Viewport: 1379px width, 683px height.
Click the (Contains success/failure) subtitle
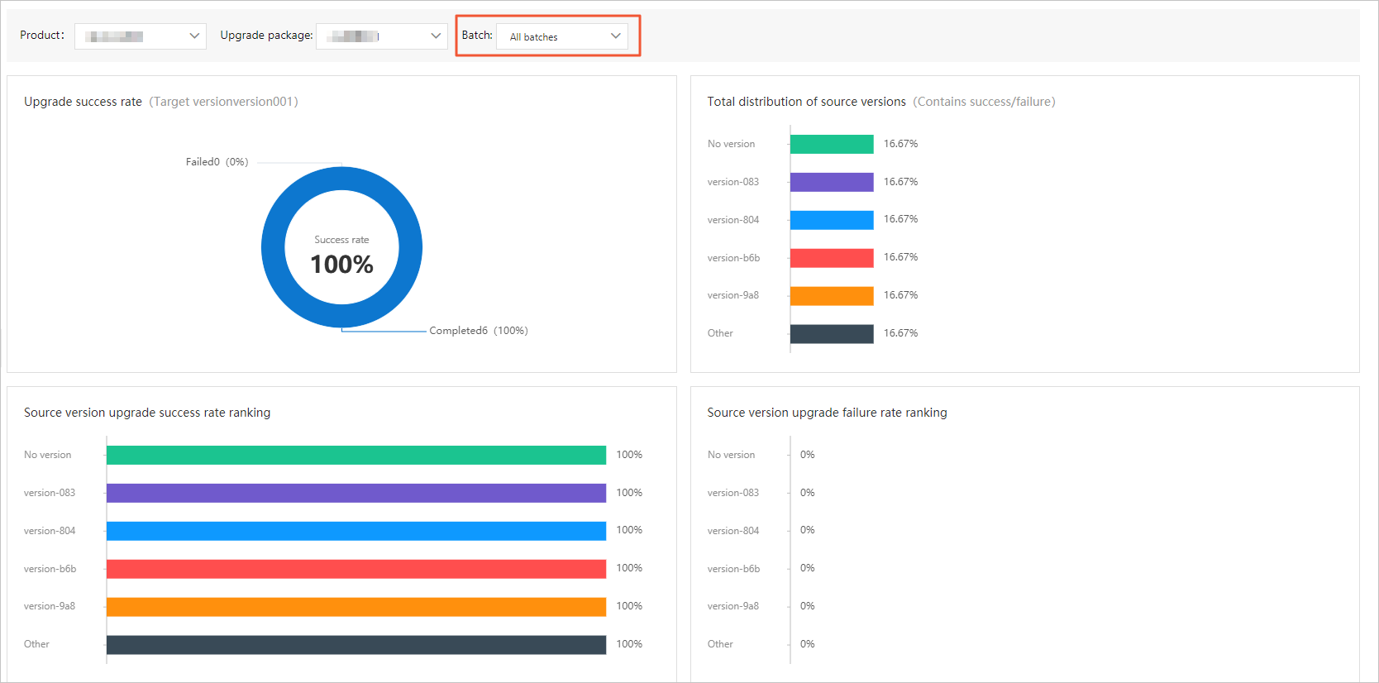point(984,102)
